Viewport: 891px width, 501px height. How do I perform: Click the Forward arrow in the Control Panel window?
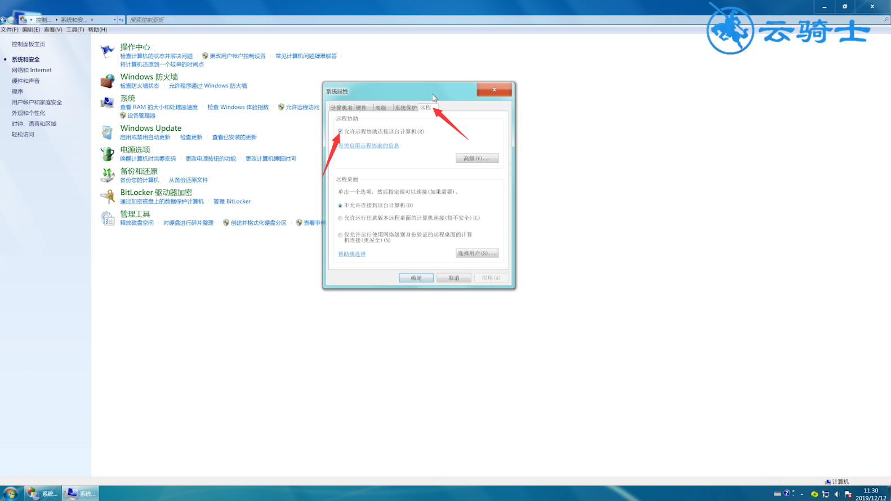[x=11, y=20]
